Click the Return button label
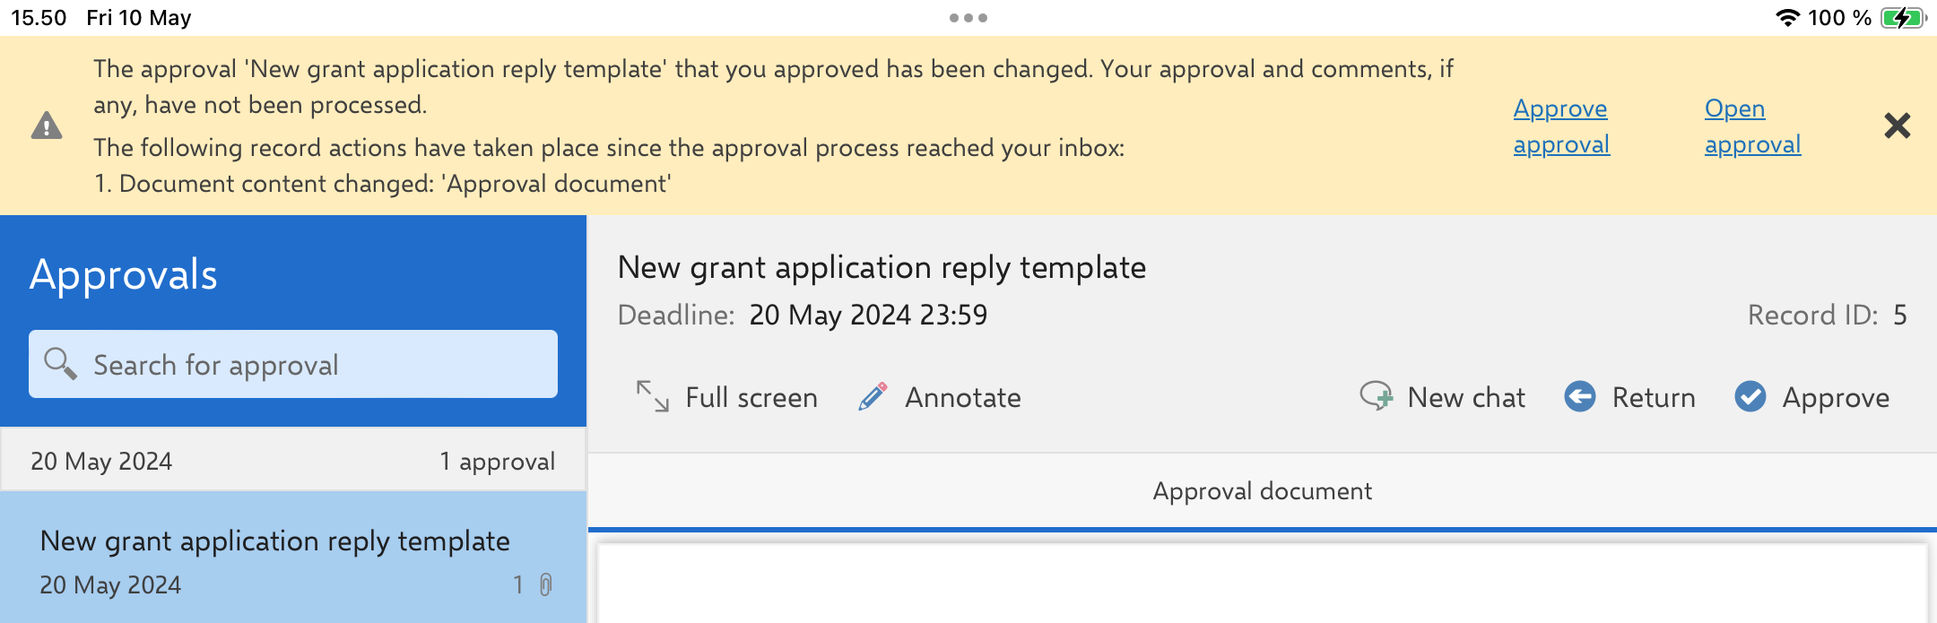This screenshot has width=1937, height=623. pos(1654,397)
